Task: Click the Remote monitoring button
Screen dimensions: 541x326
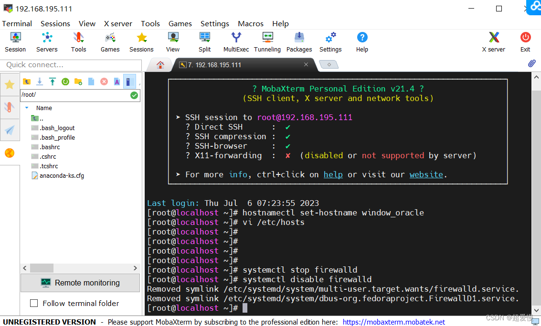Action: pyautogui.click(x=80, y=283)
